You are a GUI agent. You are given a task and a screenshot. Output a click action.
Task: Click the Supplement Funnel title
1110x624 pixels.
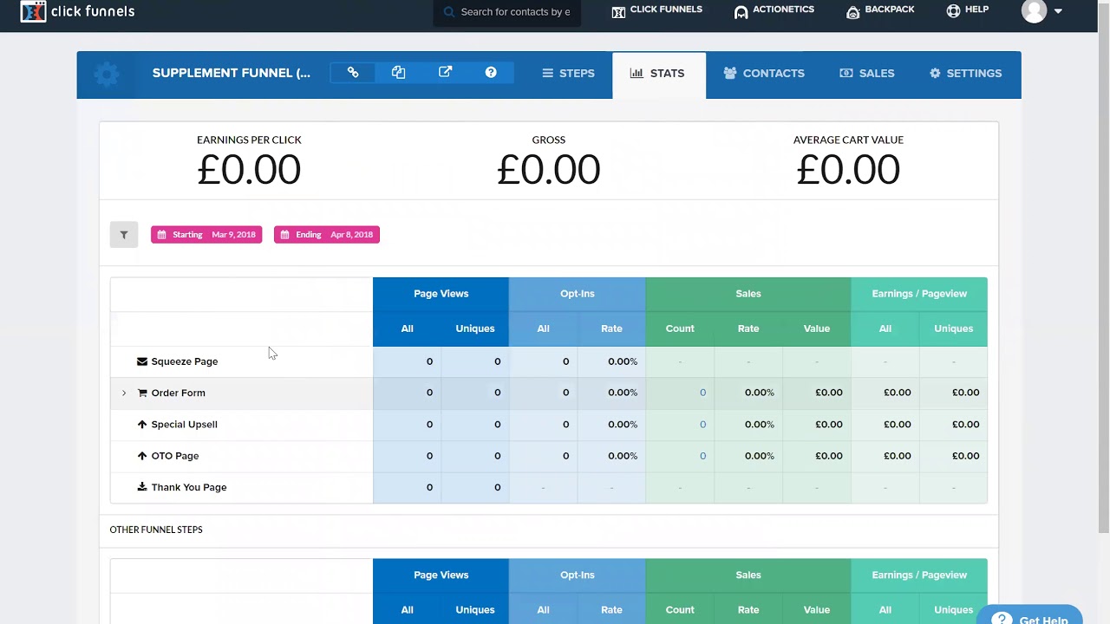(231, 73)
